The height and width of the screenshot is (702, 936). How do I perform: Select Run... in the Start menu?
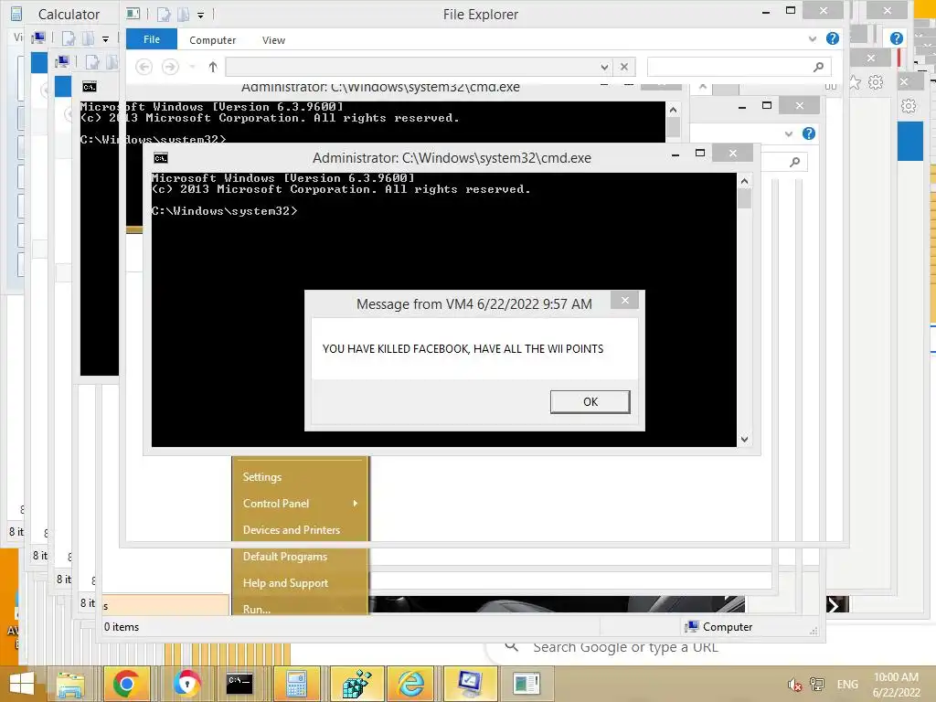257,609
